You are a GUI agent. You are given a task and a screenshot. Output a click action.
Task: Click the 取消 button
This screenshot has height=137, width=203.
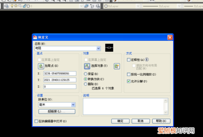tap(141, 121)
